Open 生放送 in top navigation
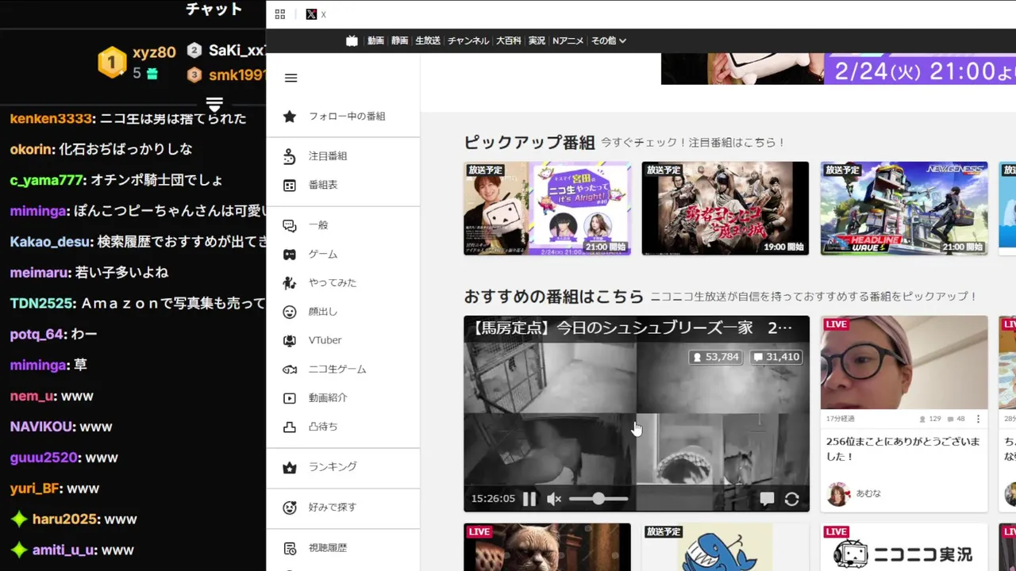Image resolution: width=1016 pixels, height=571 pixels. tap(428, 40)
